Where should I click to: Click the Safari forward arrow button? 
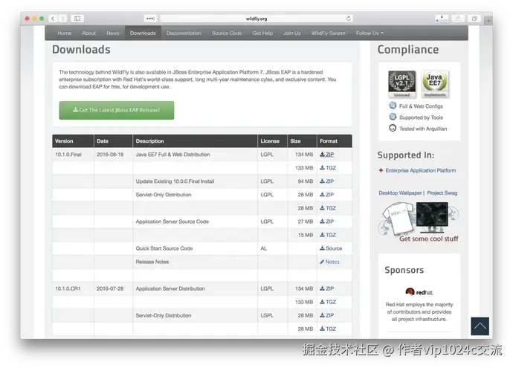coord(62,19)
